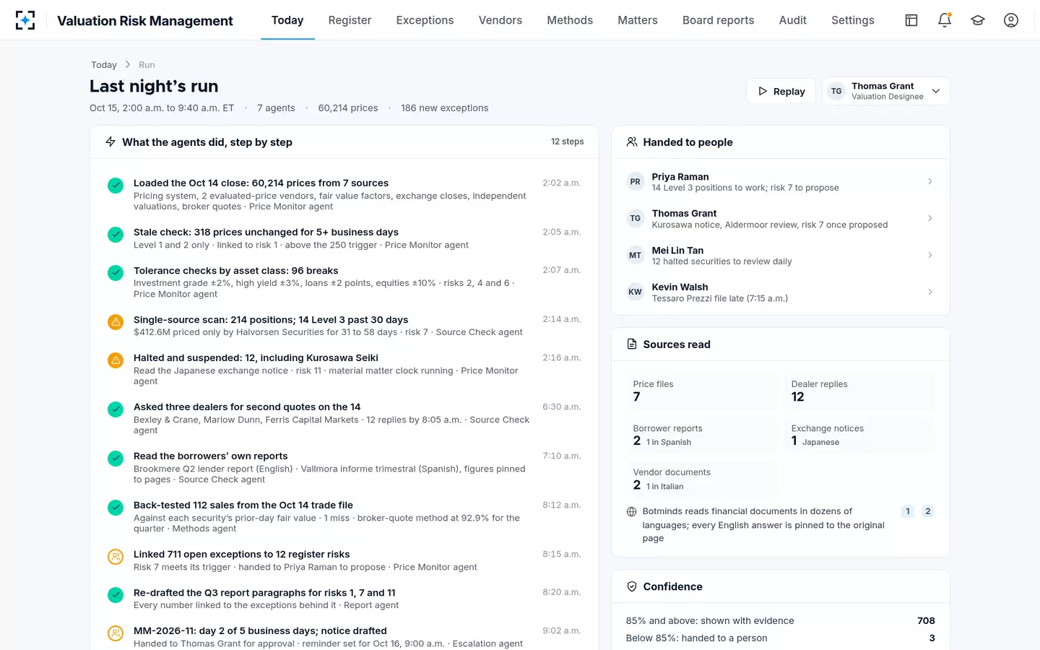Image resolution: width=1040 pixels, height=650 pixels.
Task: Click the lightning icon beside What the agents did
Action: click(110, 142)
